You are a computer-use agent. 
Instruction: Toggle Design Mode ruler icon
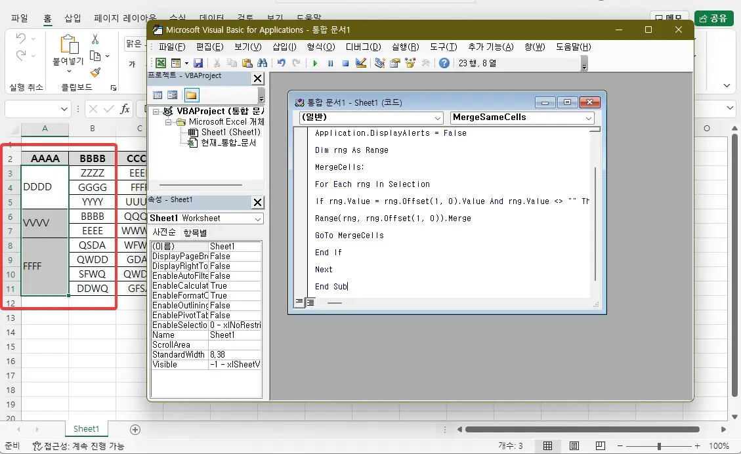click(x=360, y=63)
